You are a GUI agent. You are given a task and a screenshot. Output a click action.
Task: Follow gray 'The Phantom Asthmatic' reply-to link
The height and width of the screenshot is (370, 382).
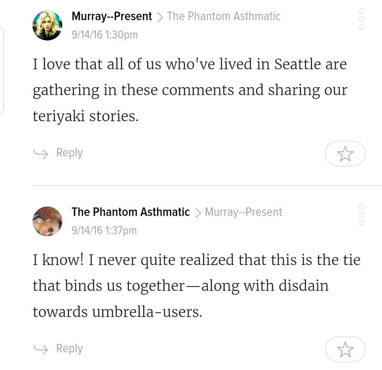[223, 17]
